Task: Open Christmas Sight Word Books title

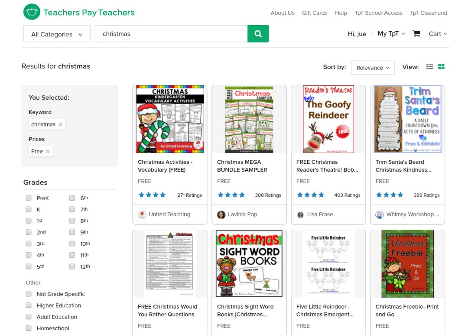Action: [x=245, y=311]
